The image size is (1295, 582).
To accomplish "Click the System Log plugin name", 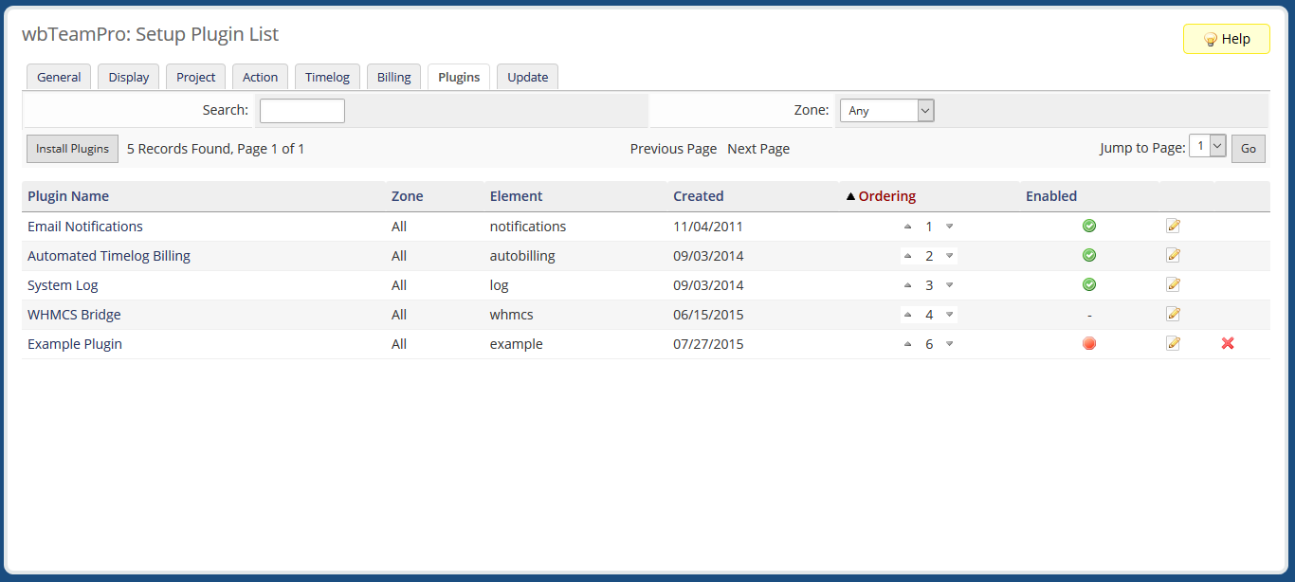I will click(x=63, y=285).
